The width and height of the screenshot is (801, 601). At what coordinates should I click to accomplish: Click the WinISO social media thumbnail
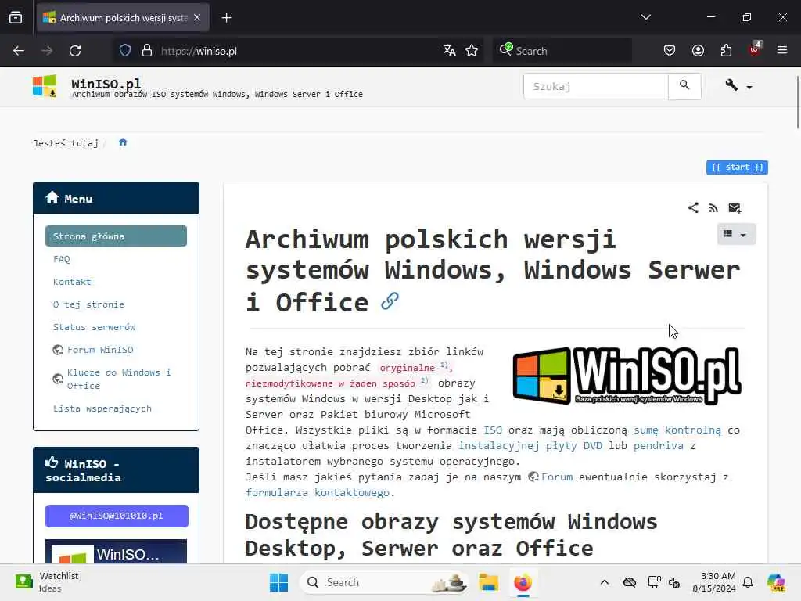(116, 552)
